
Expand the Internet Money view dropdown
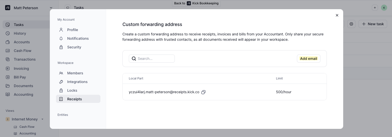tap(42, 119)
